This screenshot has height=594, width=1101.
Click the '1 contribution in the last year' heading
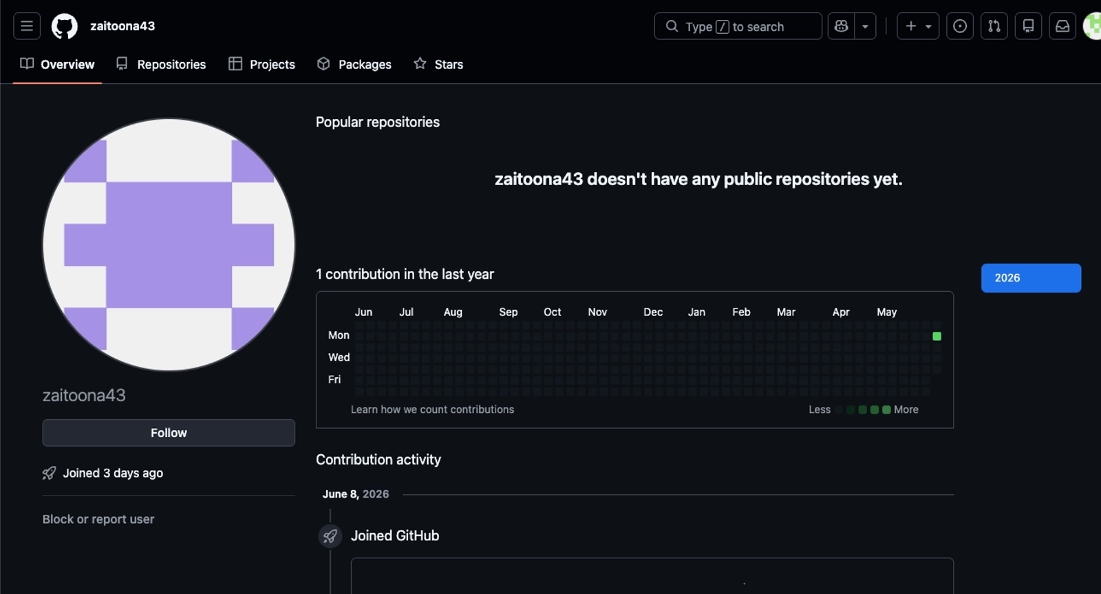point(405,274)
